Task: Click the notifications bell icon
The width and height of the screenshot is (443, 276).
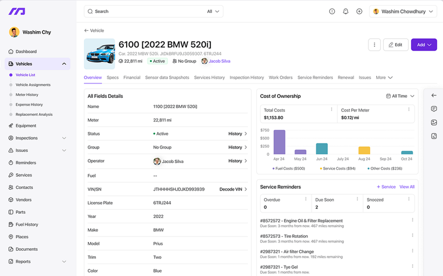Action: [345, 11]
